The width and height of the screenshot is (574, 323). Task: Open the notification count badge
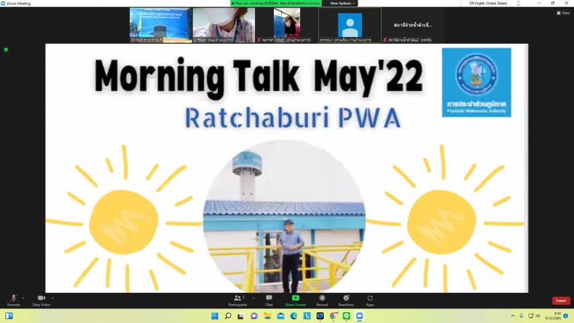click(x=565, y=316)
